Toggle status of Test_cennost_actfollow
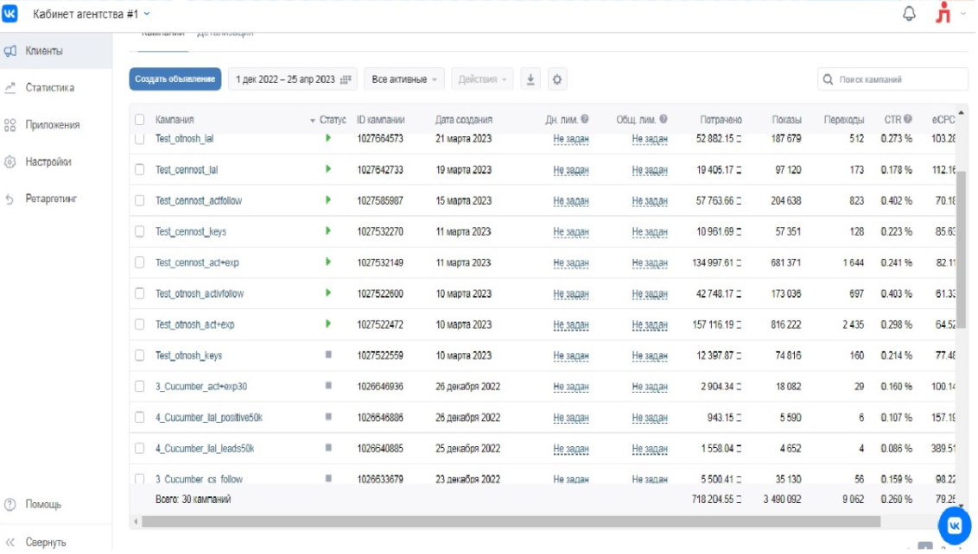 (328, 200)
